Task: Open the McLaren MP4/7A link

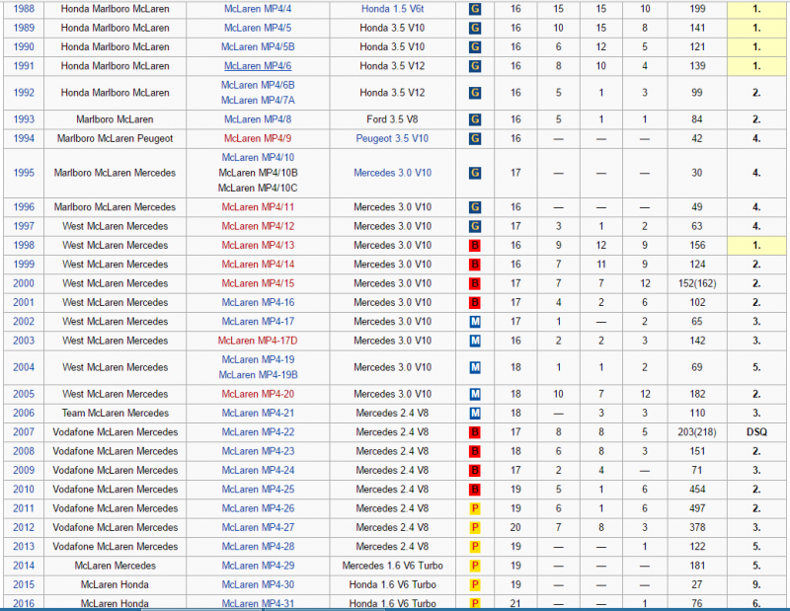Action: pos(258,101)
